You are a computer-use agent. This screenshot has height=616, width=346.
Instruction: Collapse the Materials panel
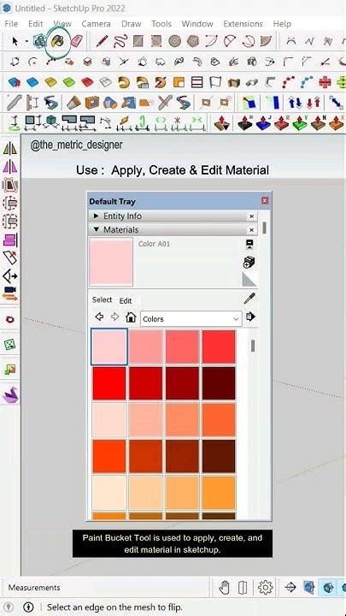pos(97,229)
